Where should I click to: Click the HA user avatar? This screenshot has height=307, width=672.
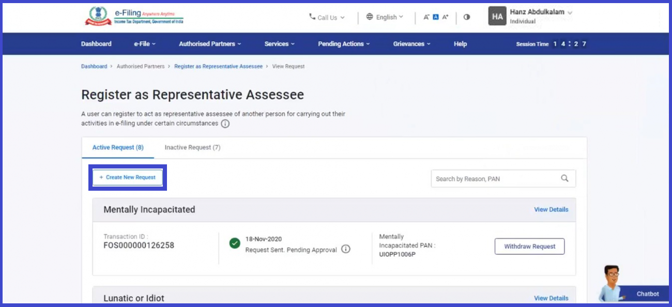click(497, 17)
